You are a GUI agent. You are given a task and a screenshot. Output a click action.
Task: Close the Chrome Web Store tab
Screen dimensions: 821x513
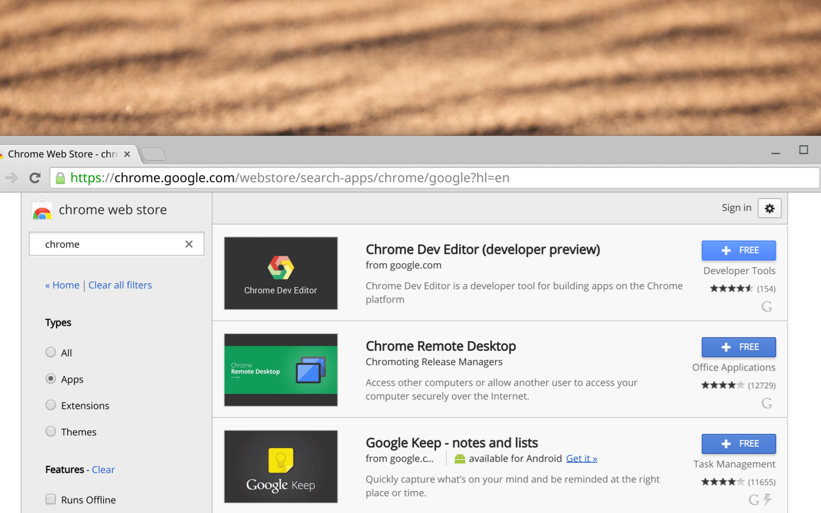point(127,154)
